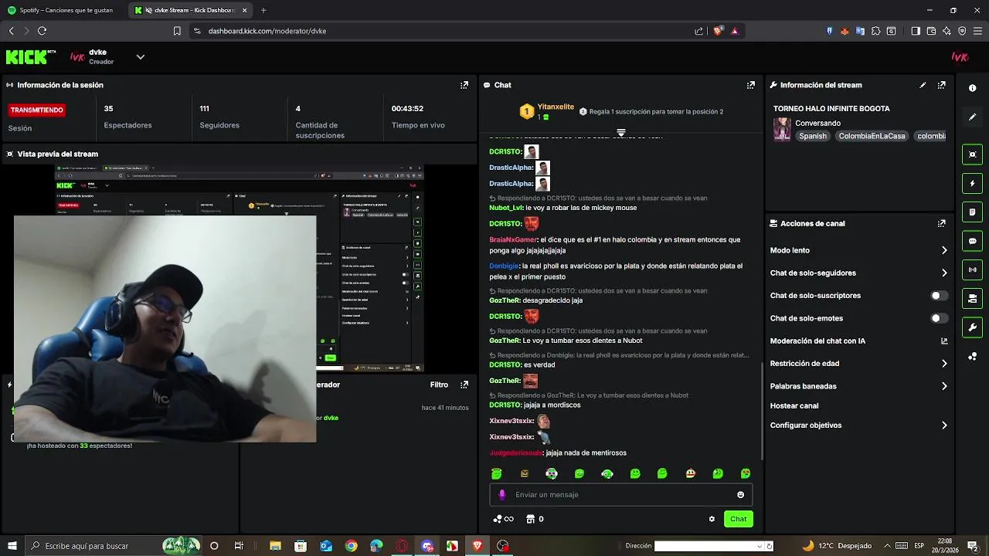Collapse the chat leaderboard arrow
Screen dimensions: 989x556
620,133
